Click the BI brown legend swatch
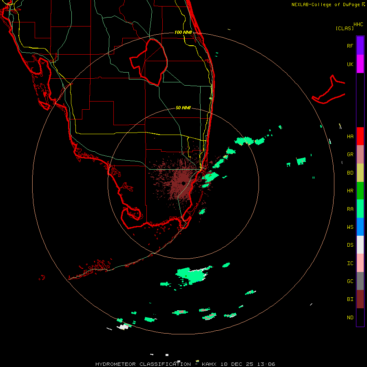Image resolution: width=367 pixels, height=367 pixels. pos(360,299)
